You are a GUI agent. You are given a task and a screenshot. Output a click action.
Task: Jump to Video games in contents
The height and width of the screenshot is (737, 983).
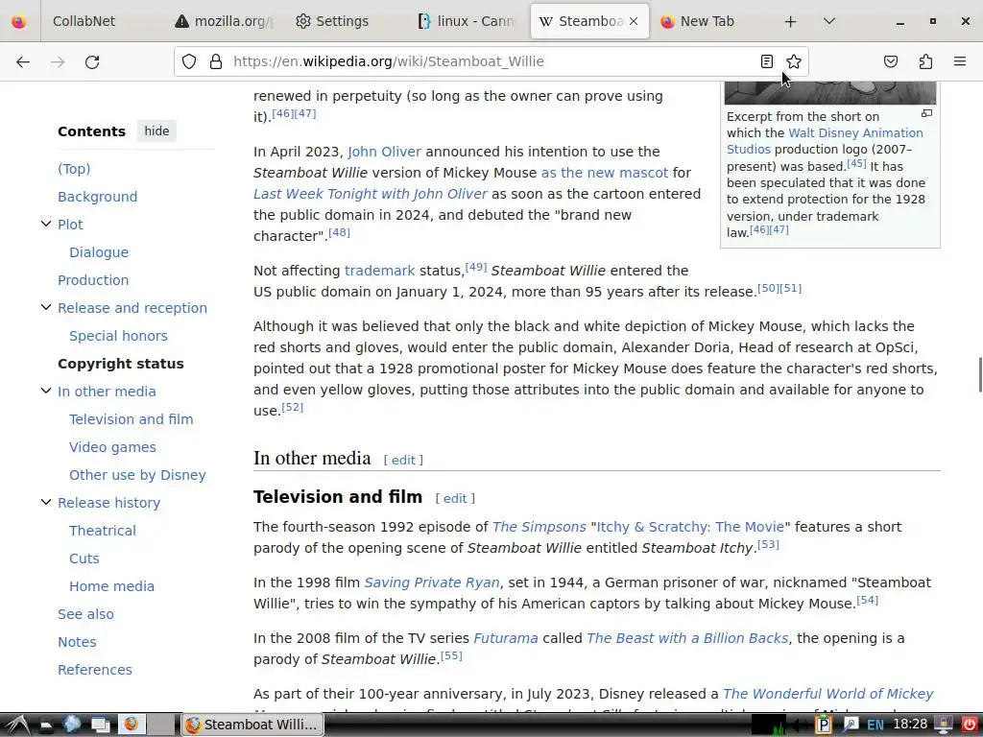pyautogui.click(x=112, y=447)
